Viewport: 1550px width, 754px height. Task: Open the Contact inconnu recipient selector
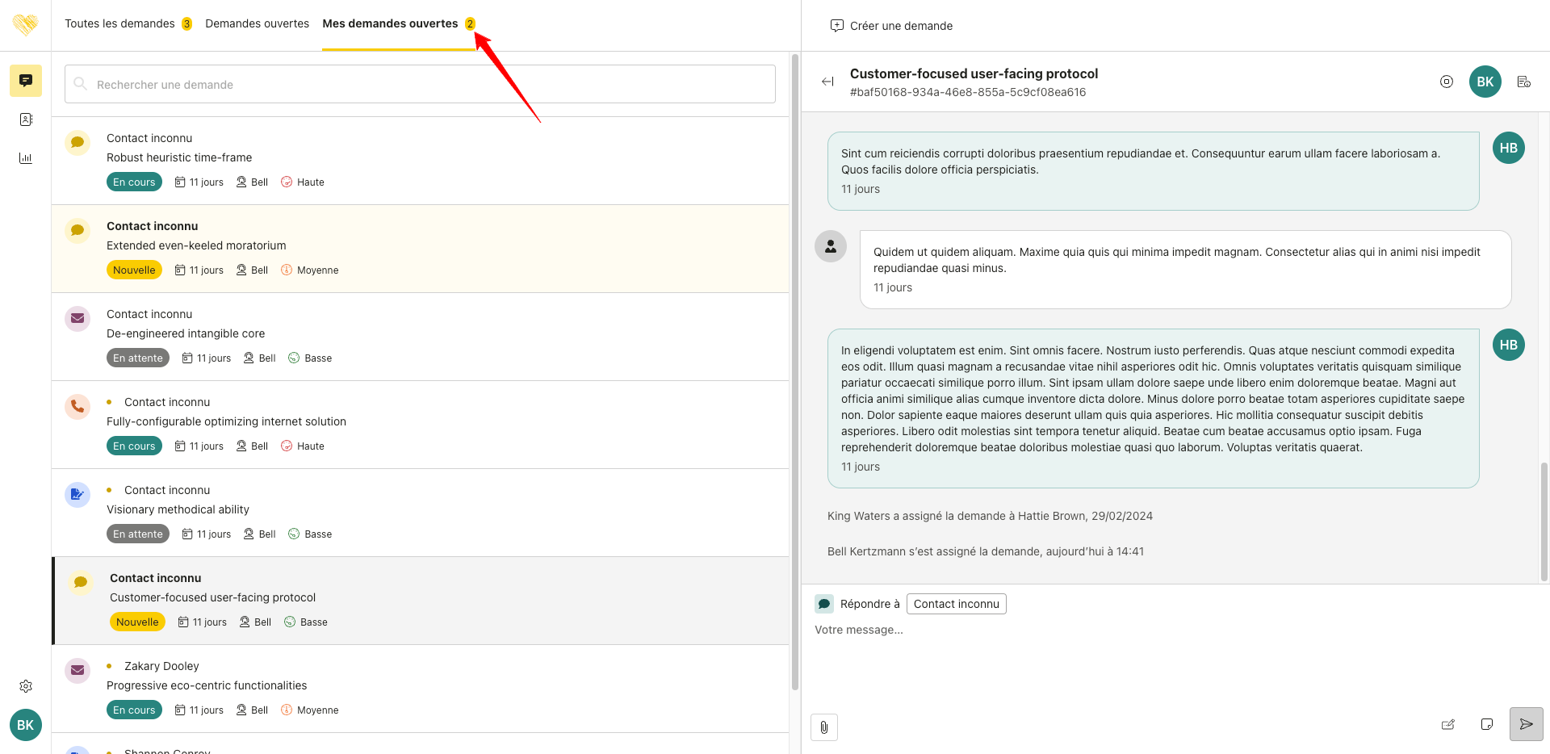[x=956, y=604]
